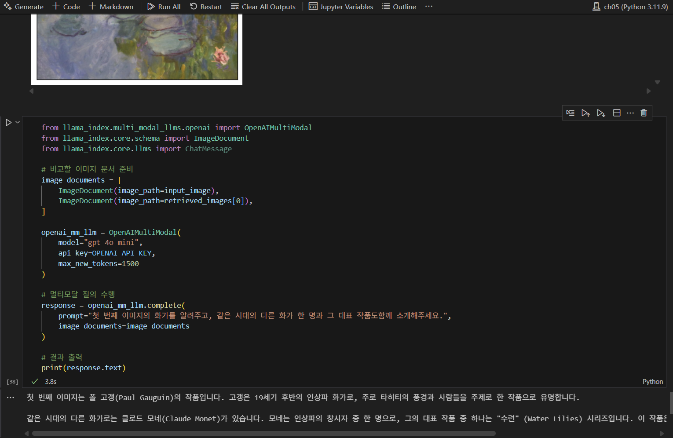This screenshot has height=438, width=673.
Task: Click the bottom horizontal scrollbar thumb
Action: pyautogui.click(x=264, y=434)
